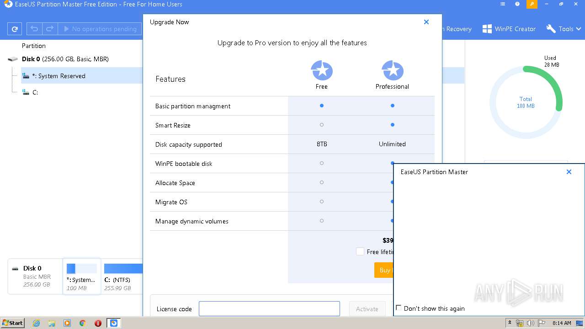Click the '8TB' Free capacity value
The width and height of the screenshot is (585, 329).
point(322,144)
